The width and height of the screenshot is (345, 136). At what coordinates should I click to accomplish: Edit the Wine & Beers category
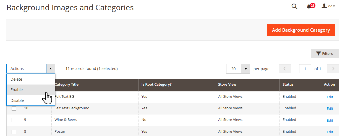click(x=330, y=120)
